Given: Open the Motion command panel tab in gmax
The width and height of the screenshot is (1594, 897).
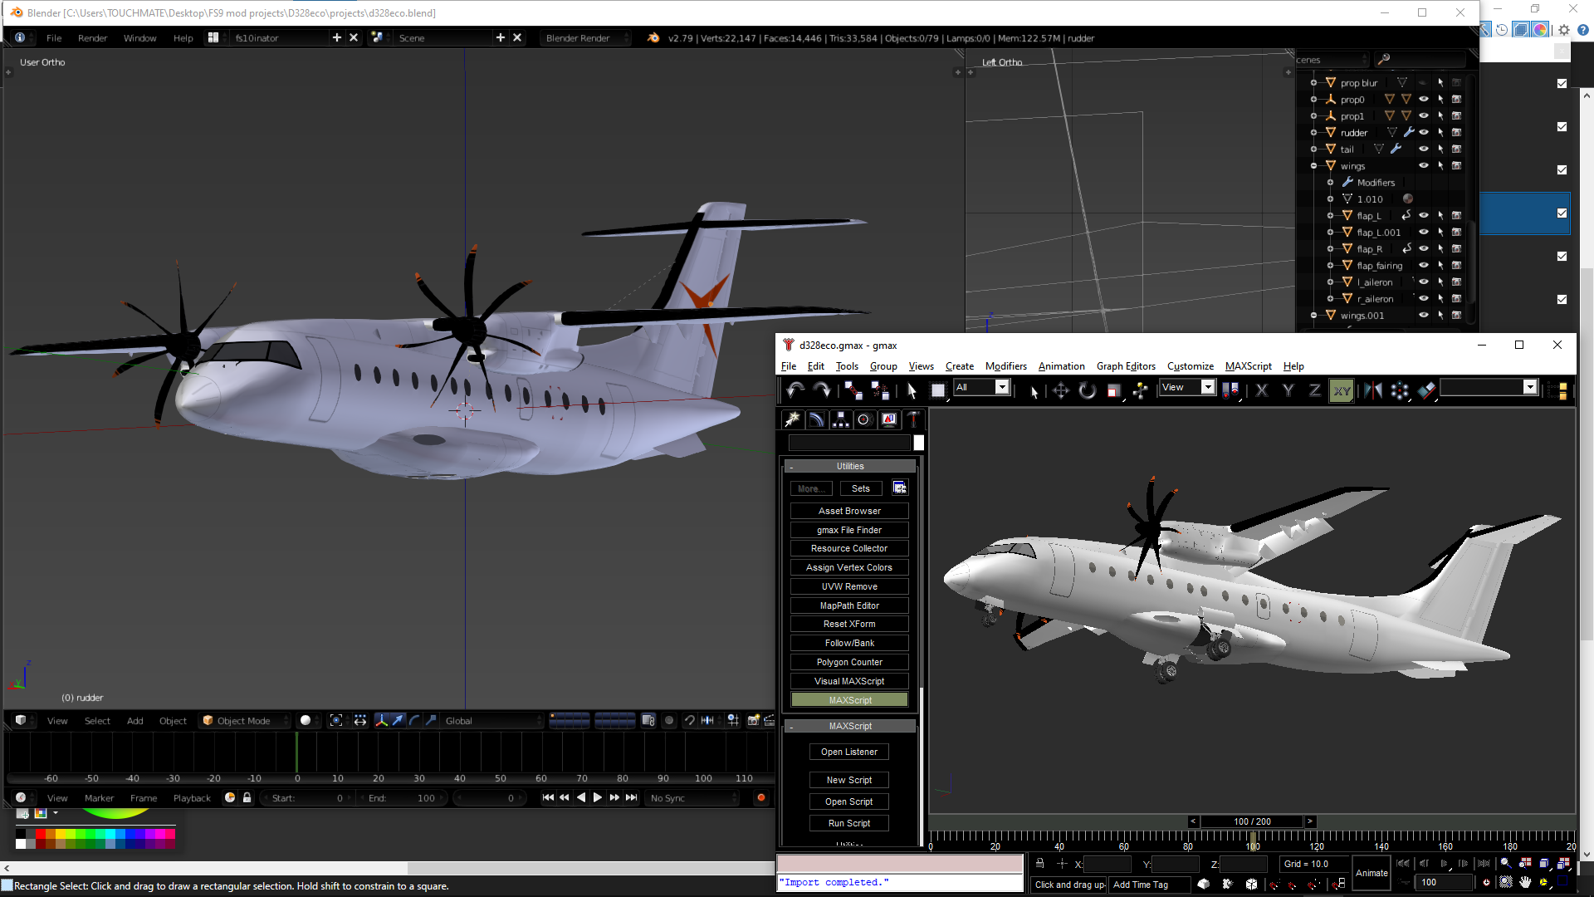Looking at the screenshot, I should [864, 419].
